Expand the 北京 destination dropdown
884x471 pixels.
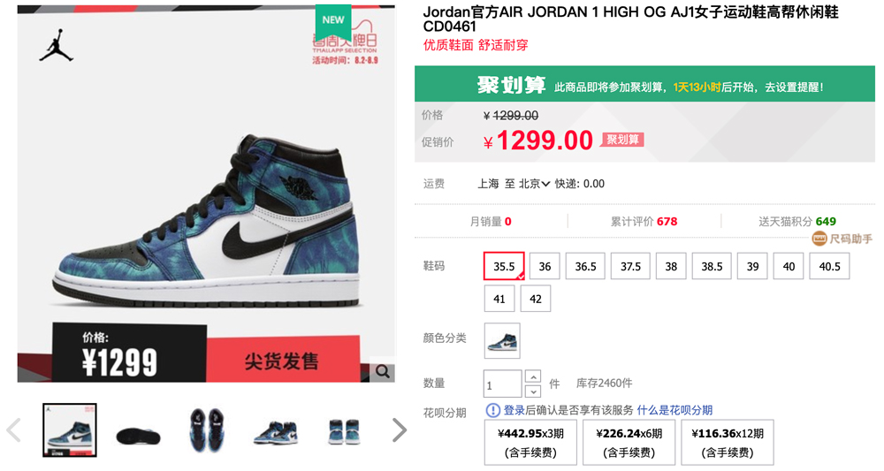pyautogui.click(x=534, y=184)
